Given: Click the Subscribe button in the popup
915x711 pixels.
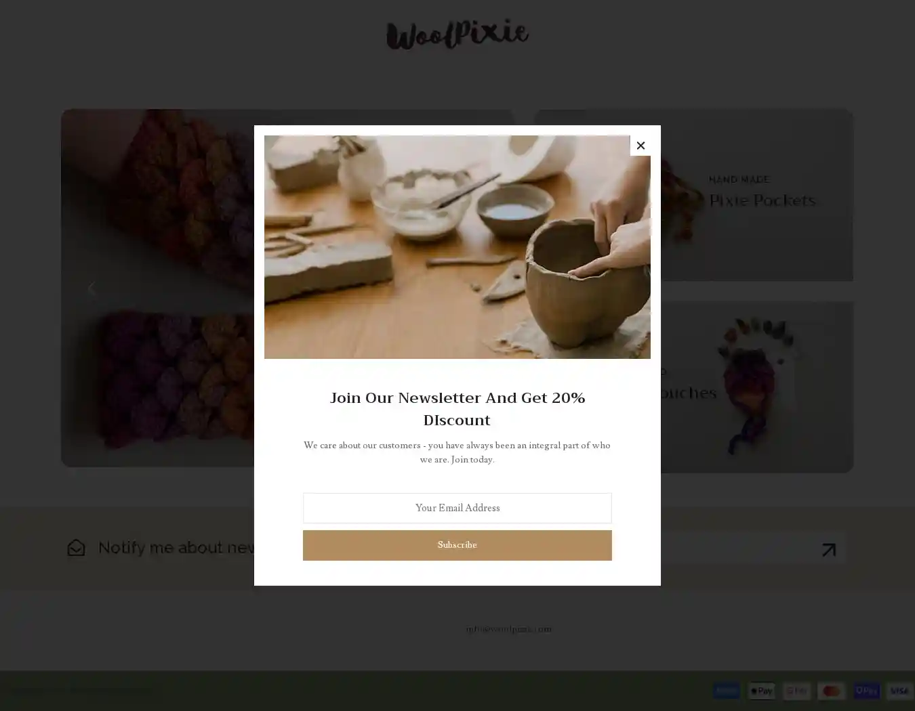Looking at the screenshot, I should point(457,545).
